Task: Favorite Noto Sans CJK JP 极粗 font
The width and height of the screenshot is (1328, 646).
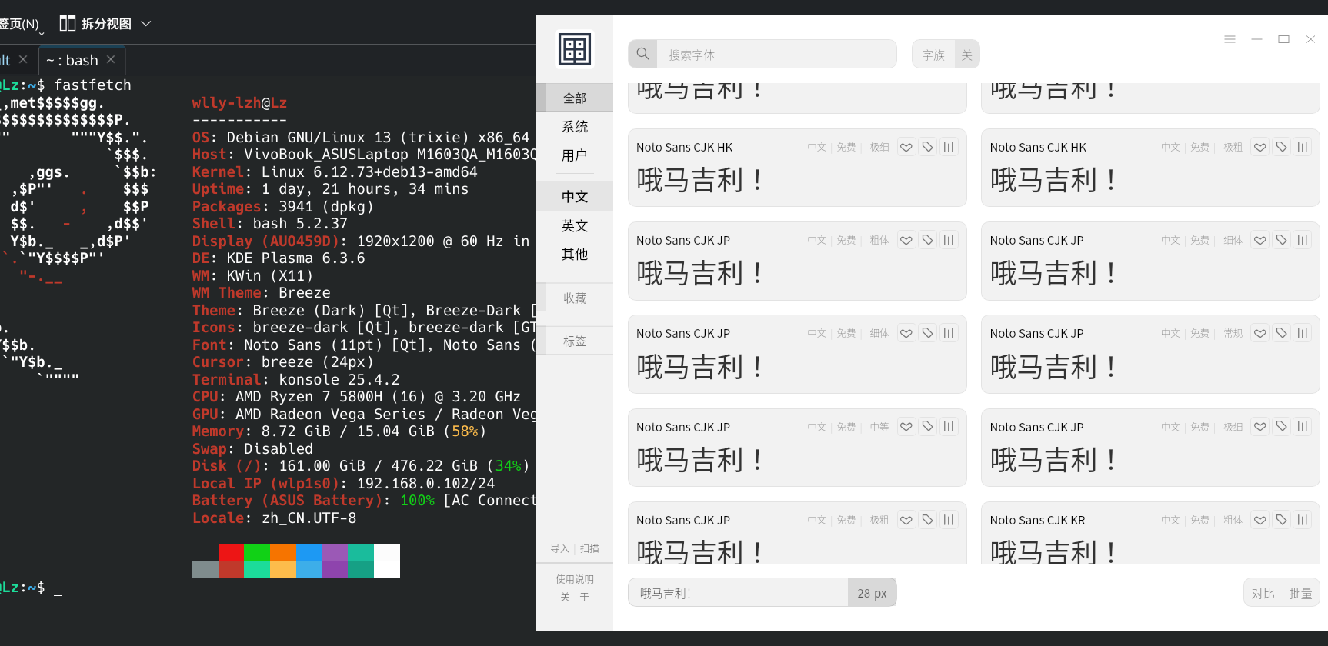Action: (x=906, y=520)
